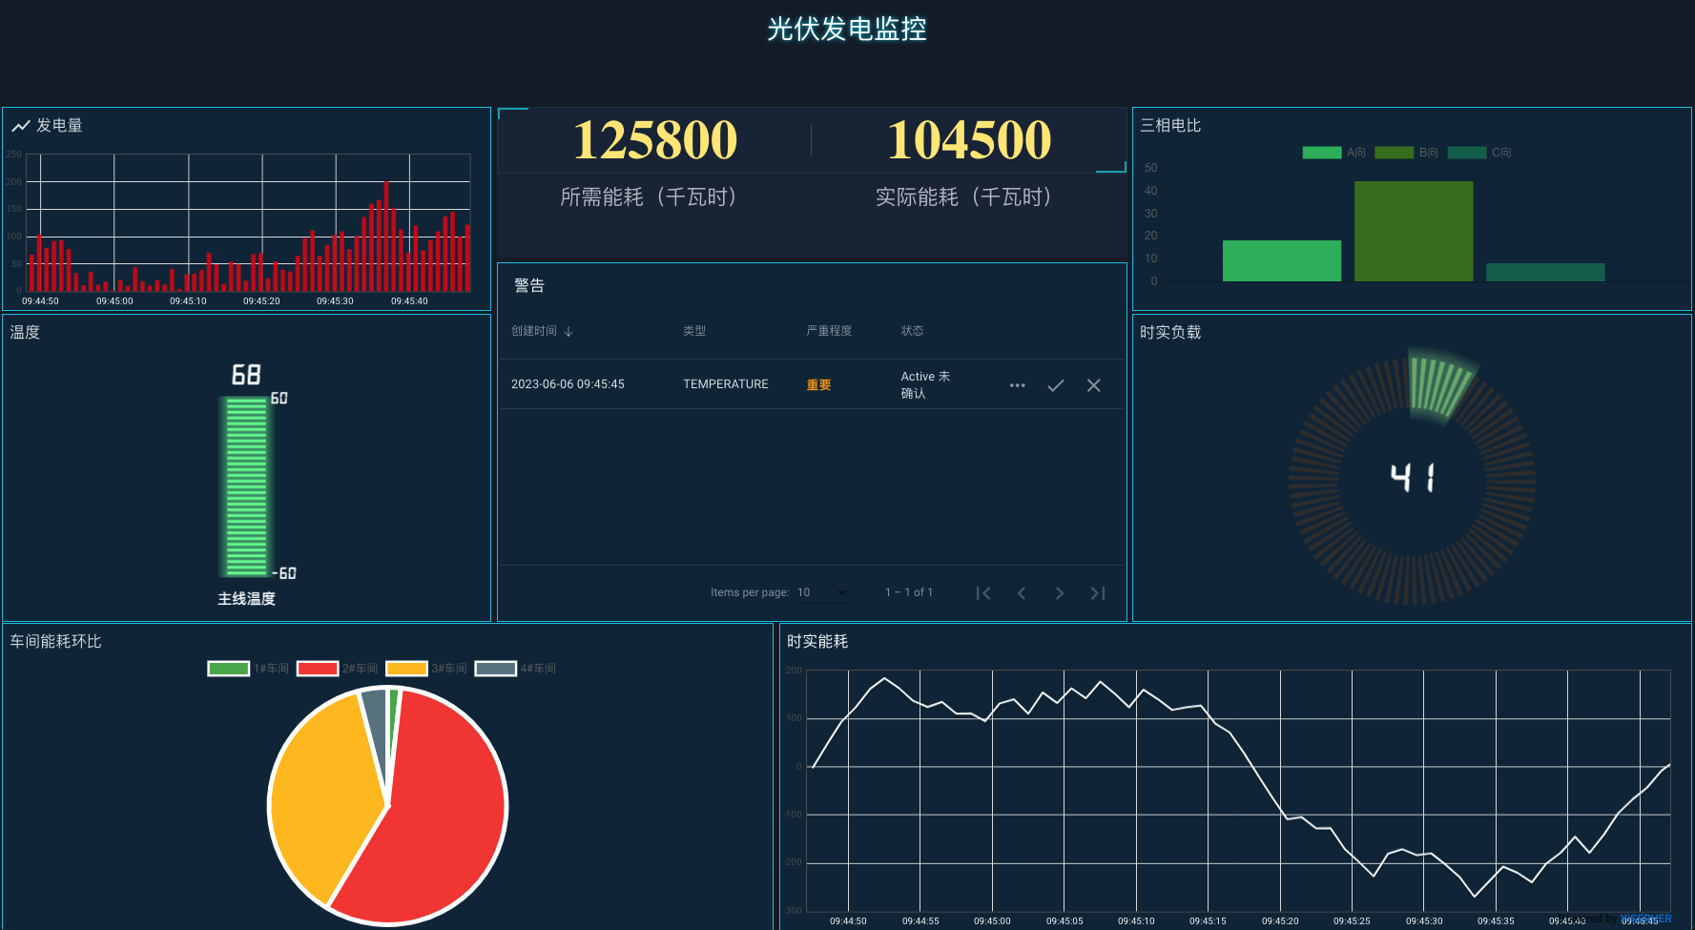Screen dimensions: 1695x930
Task: Click the green temperature gauge bar
Action: (246, 486)
